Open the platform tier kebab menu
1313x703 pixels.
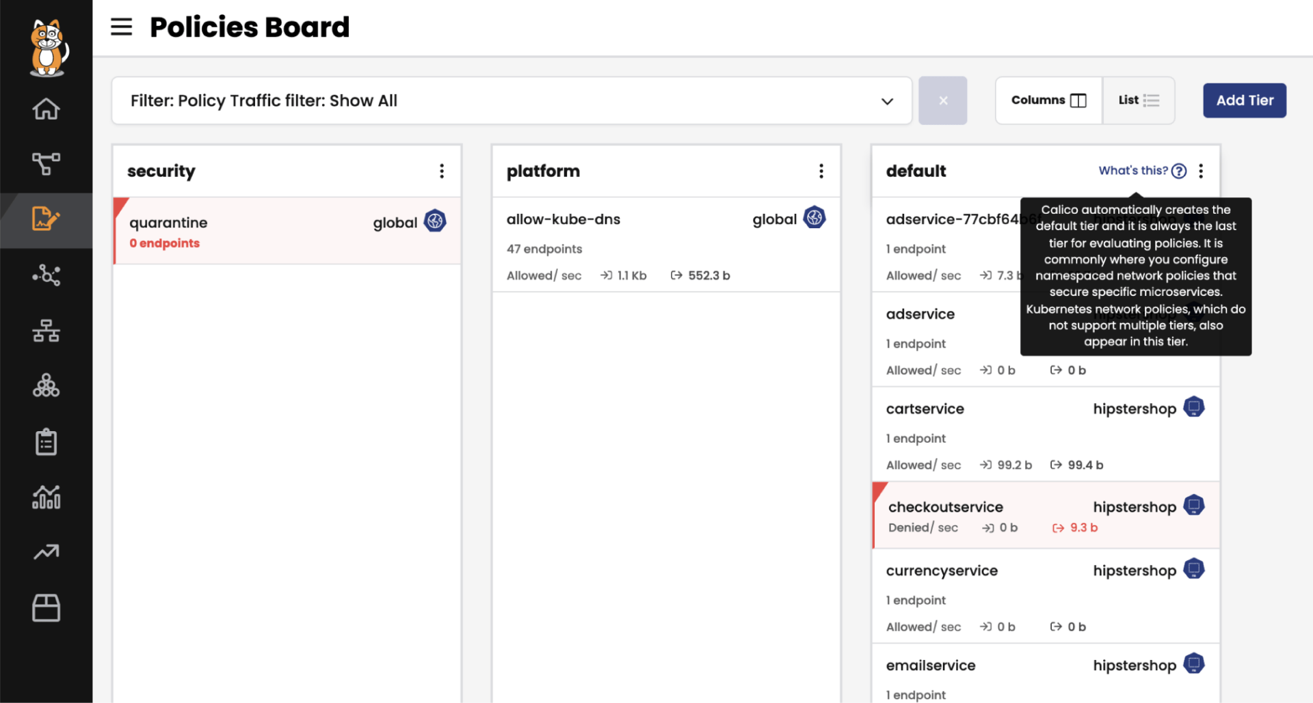821,171
